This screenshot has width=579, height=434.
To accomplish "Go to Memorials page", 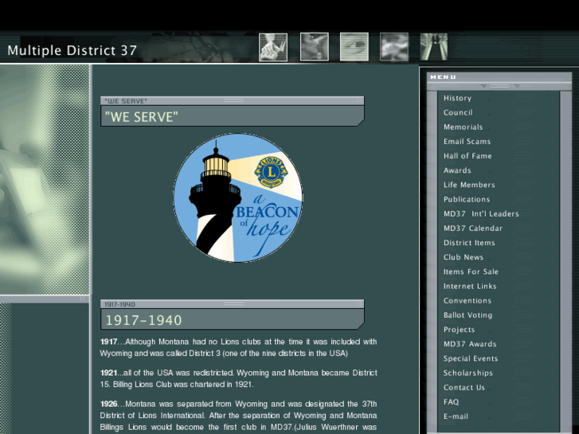I will (x=463, y=127).
